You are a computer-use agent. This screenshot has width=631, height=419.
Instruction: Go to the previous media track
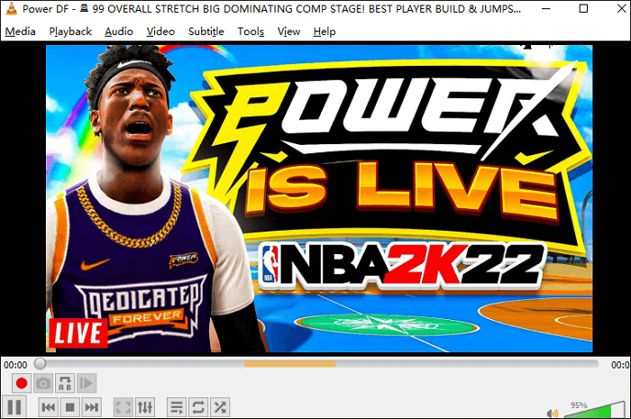coord(49,407)
